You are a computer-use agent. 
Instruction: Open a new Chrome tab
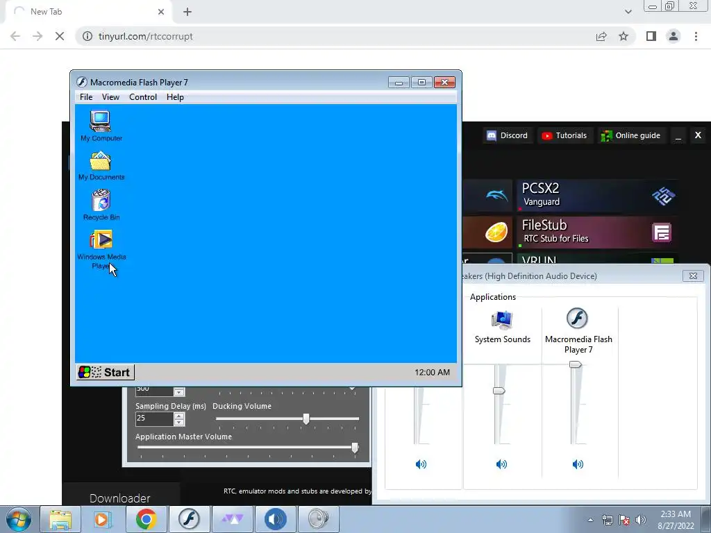tap(187, 12)
